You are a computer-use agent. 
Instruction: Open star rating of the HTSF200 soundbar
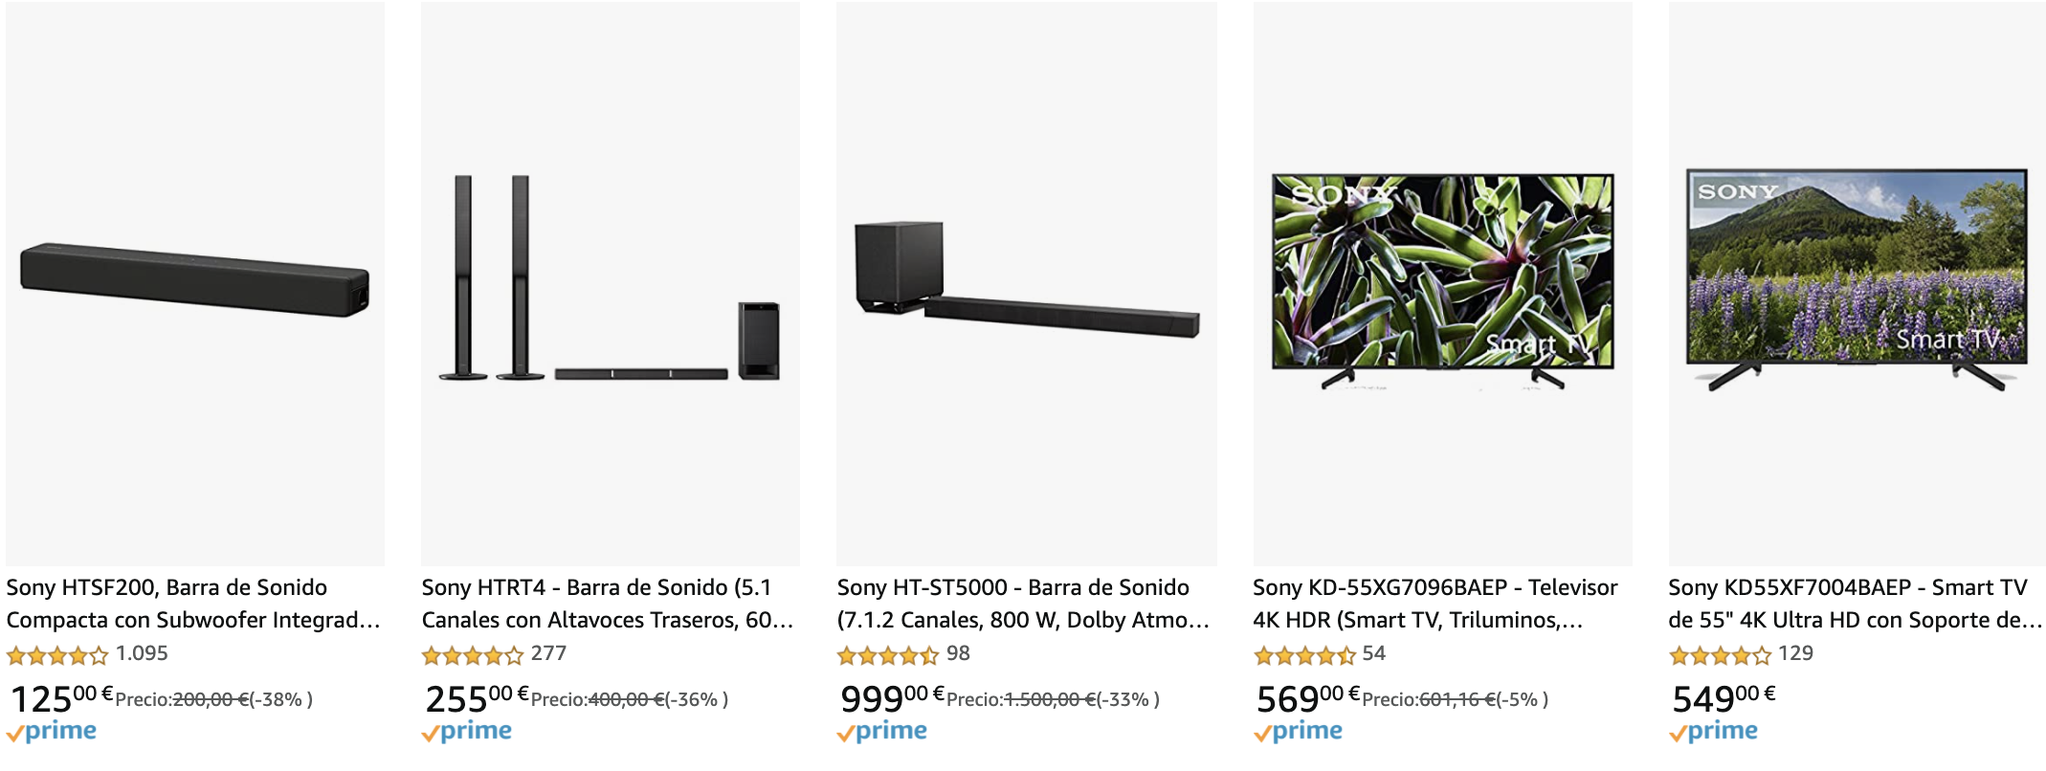pyautogui.click(x=57, y=655)
